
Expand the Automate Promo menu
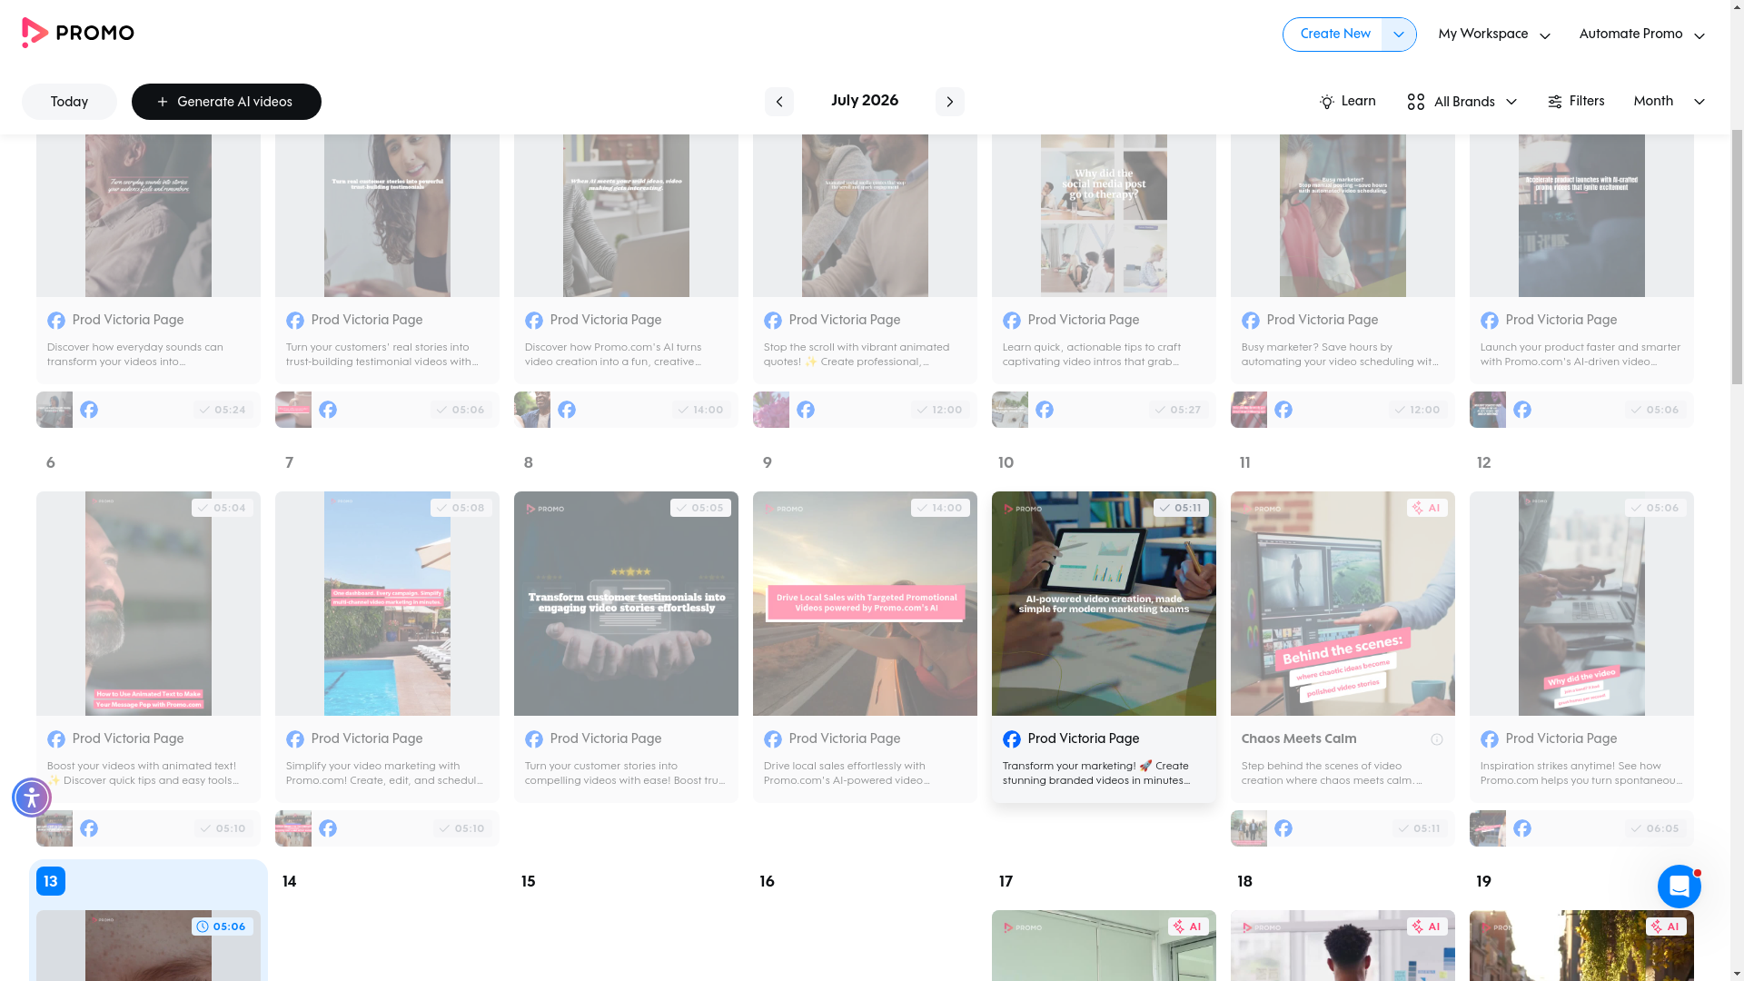coord(1642,35)
